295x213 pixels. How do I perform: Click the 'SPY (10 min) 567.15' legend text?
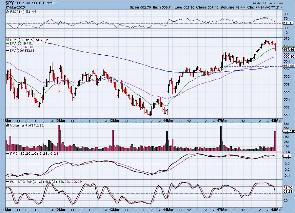(29, 40)
